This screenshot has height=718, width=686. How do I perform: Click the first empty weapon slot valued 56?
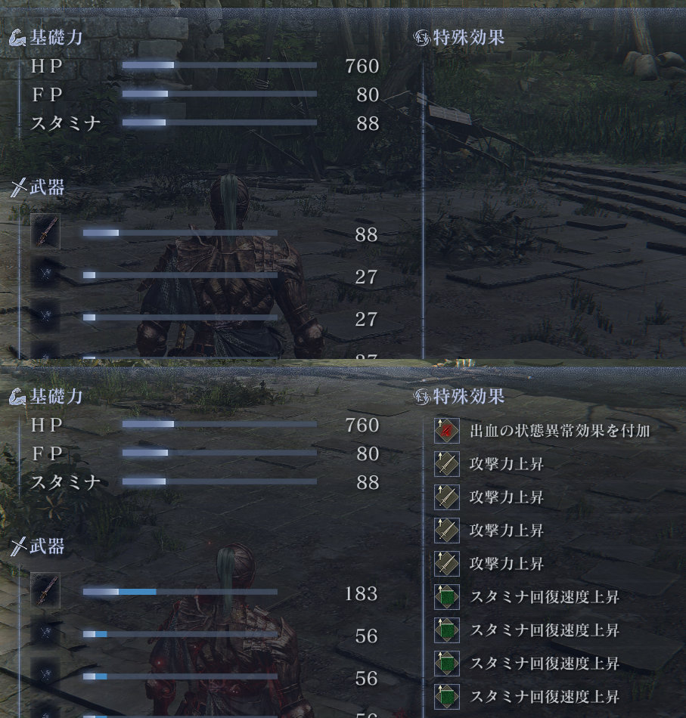(45, 633)
